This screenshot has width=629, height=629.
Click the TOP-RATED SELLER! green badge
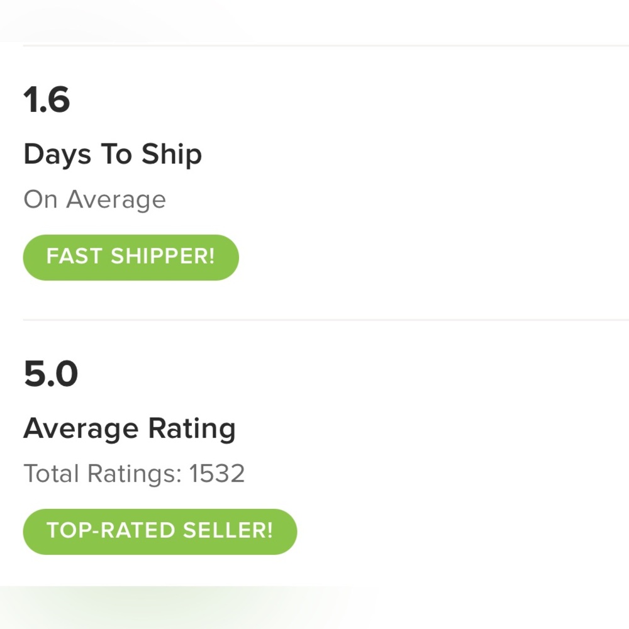pos(160,532)
